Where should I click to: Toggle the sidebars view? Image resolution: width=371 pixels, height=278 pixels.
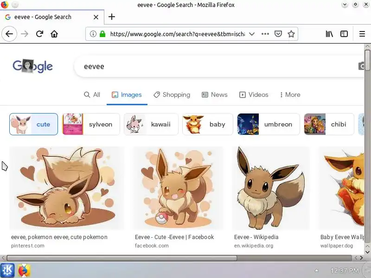click(x=344, y=34)
